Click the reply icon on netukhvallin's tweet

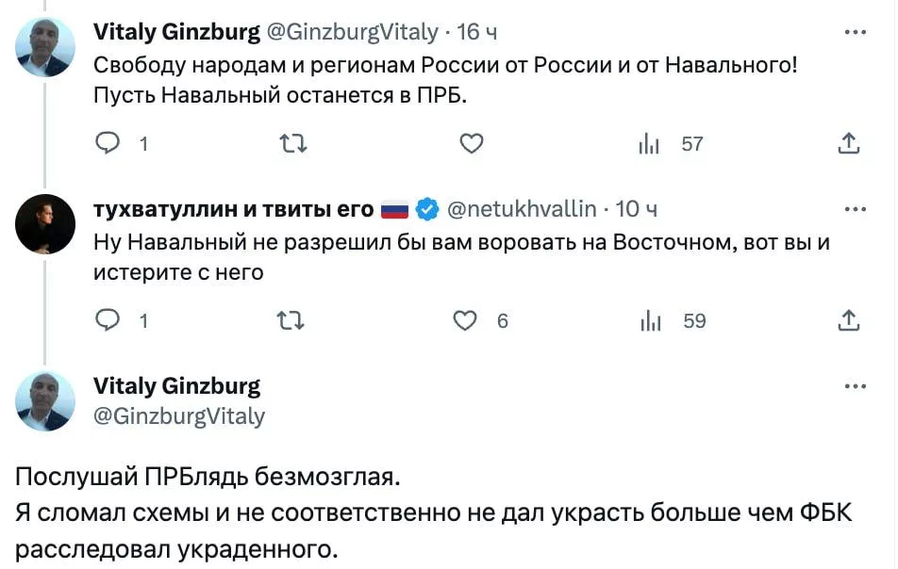click(109, 320)
